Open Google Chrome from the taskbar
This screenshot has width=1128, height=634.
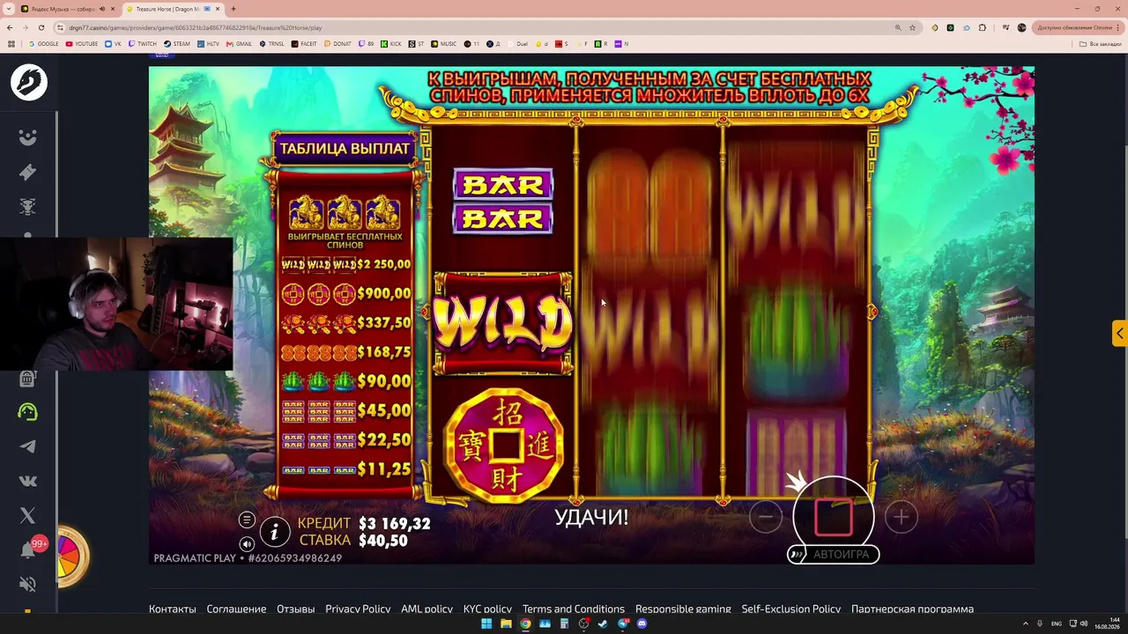click(x=525, y=623)
